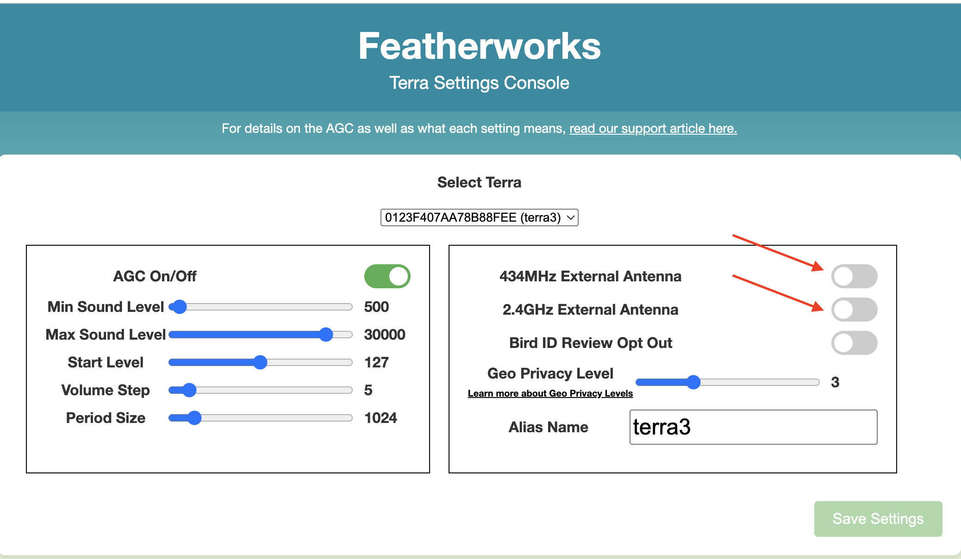
Task: Click the Min Sound Level value 500
Action: point(376,307)
